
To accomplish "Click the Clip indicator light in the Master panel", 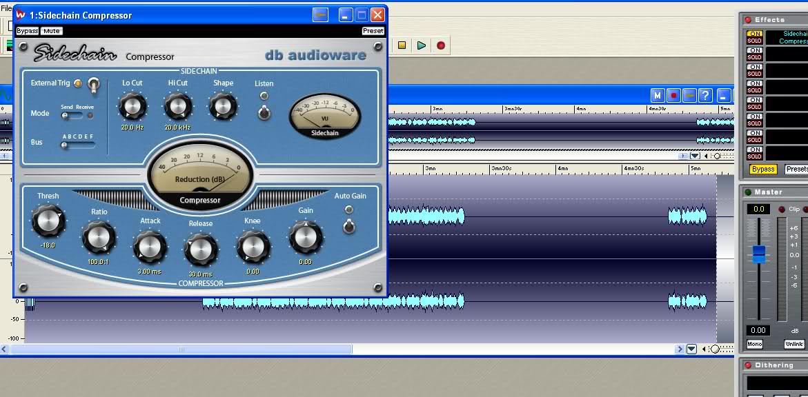I will 782,209.
